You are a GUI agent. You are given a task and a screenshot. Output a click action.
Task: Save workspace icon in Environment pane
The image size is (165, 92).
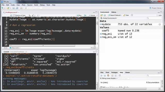(105, 15)
